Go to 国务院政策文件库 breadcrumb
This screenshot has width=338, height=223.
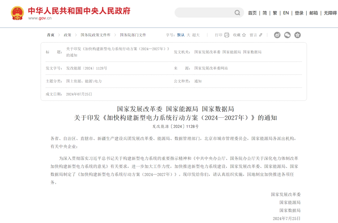95,35
